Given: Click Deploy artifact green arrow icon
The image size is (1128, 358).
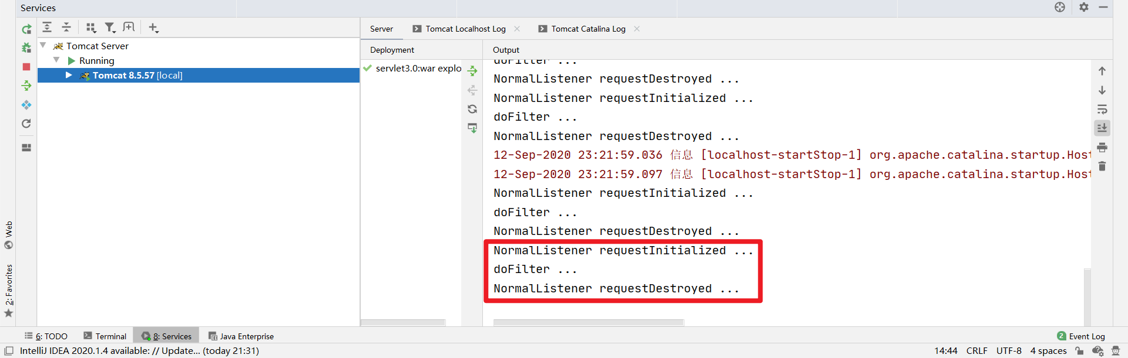Looking at the screenshot, I should coord(472,71).
